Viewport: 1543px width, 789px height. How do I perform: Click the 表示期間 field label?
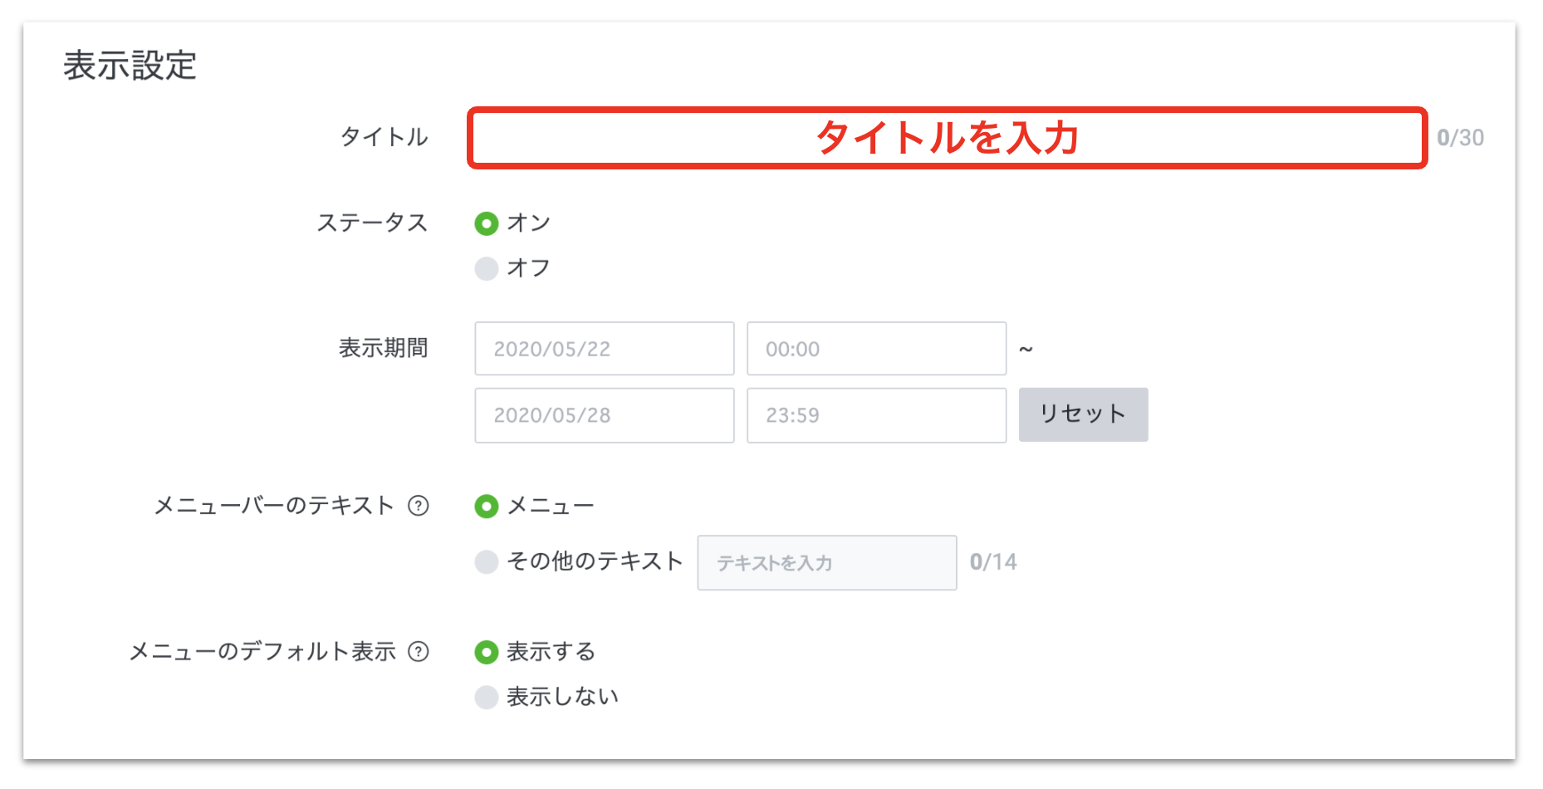pyautogui.click(x=383, y=348)
